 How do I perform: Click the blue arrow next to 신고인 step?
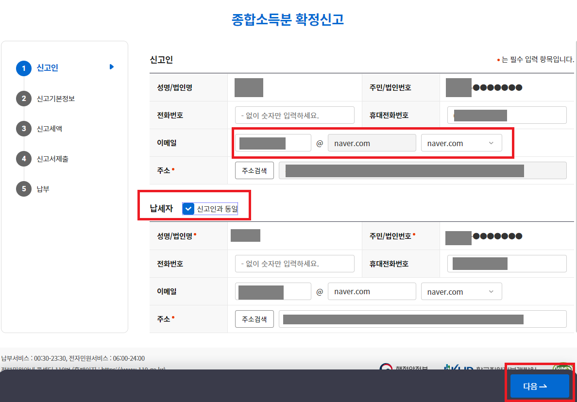[112, 67]
